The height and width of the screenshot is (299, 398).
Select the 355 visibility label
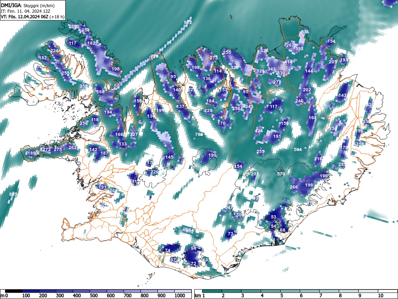[84, 86]
